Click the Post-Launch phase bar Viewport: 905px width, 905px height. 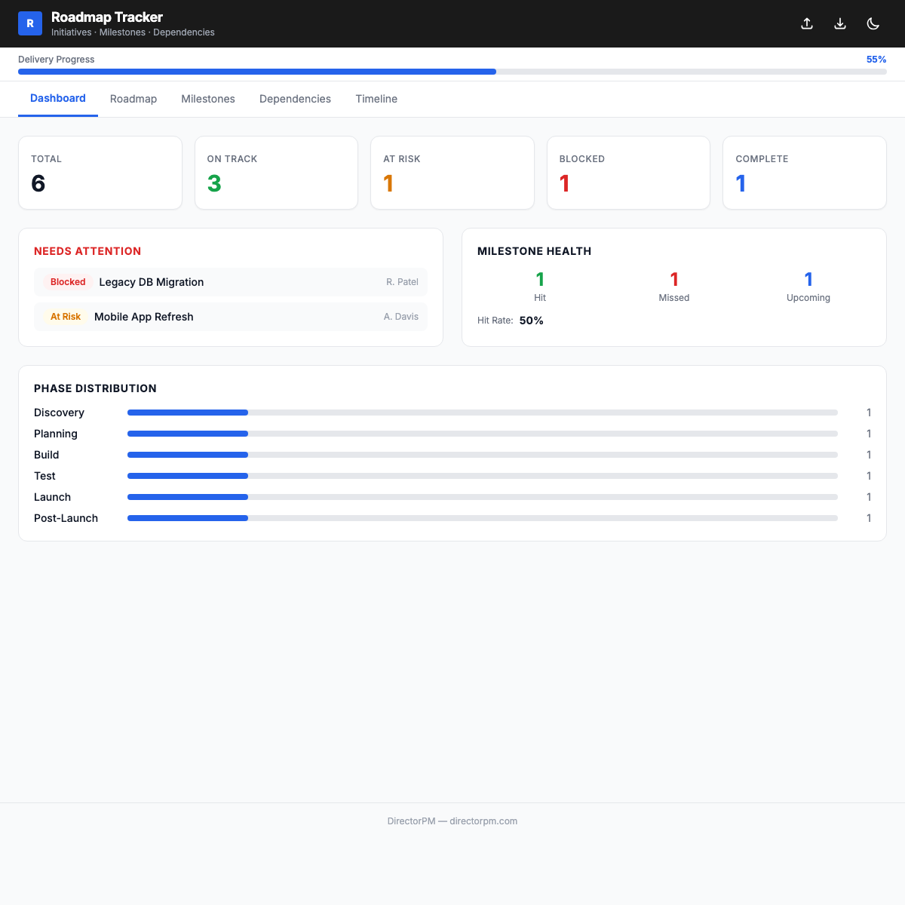(x=483, y=518)
